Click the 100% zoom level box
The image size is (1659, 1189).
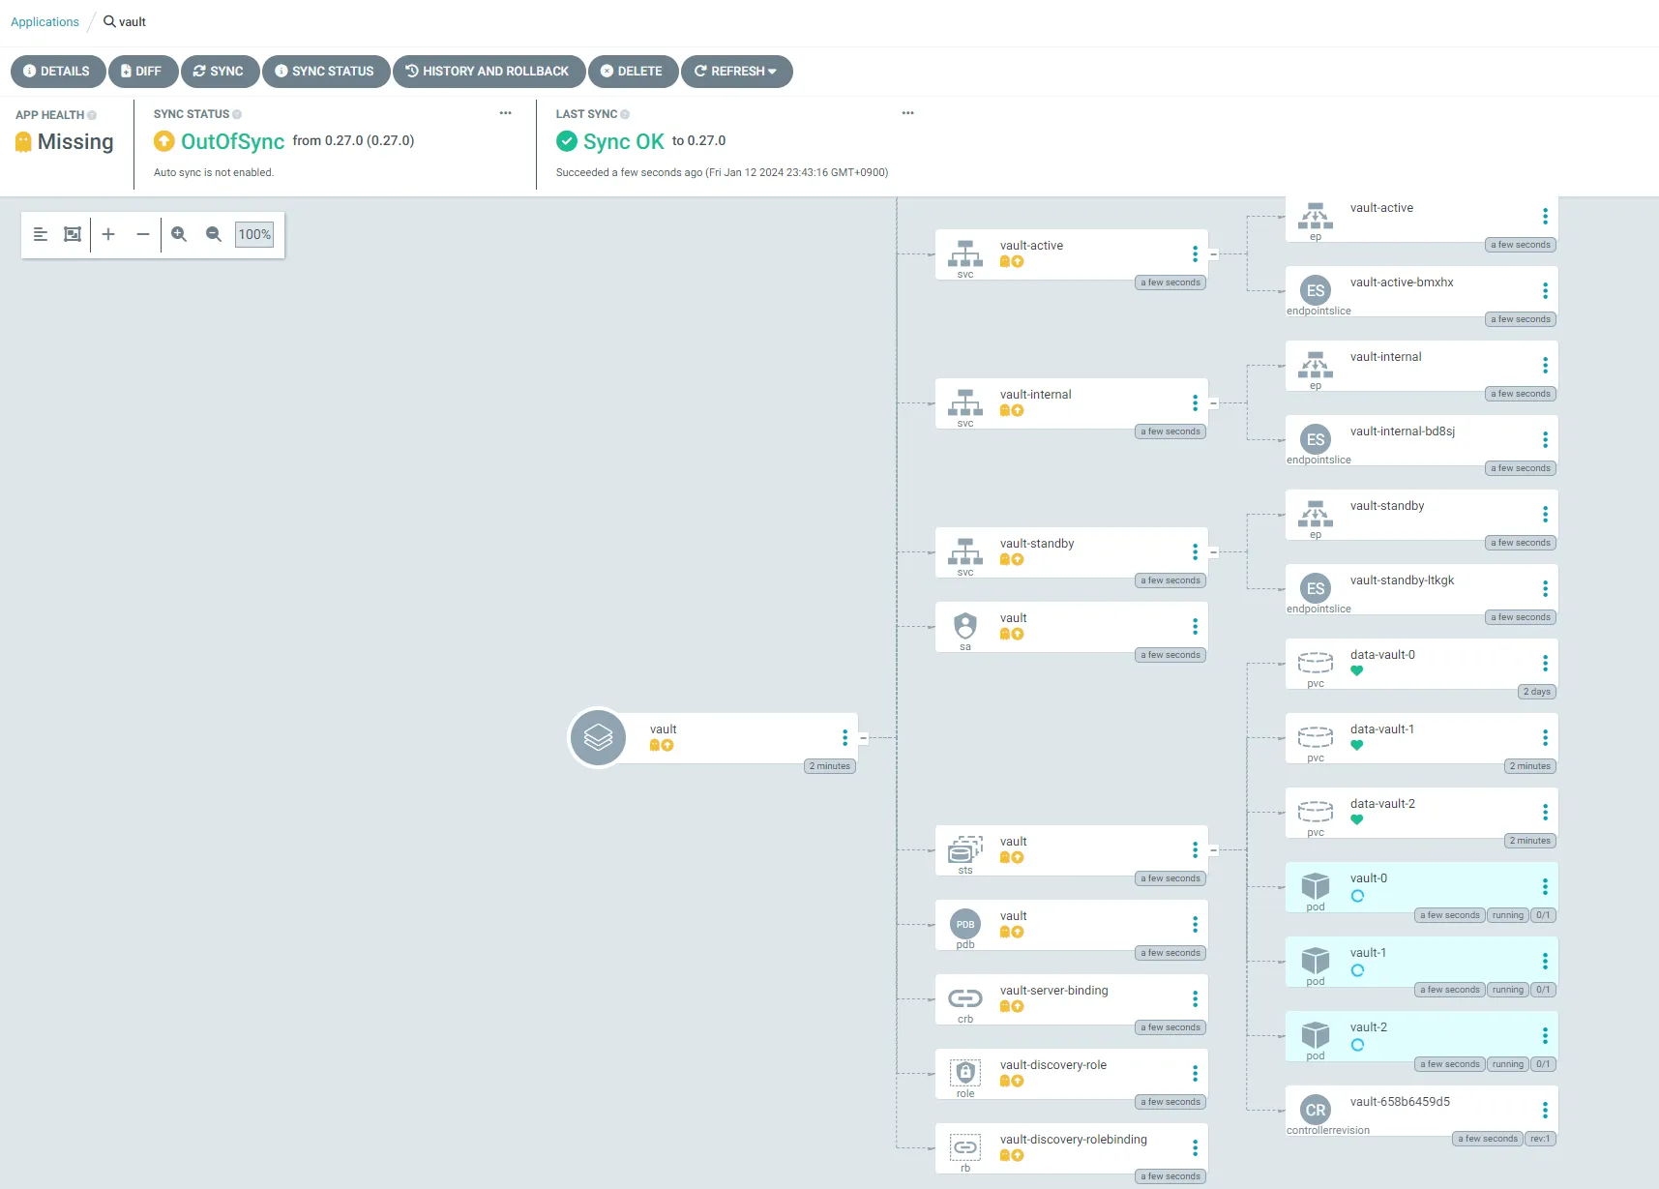[254, 234]
